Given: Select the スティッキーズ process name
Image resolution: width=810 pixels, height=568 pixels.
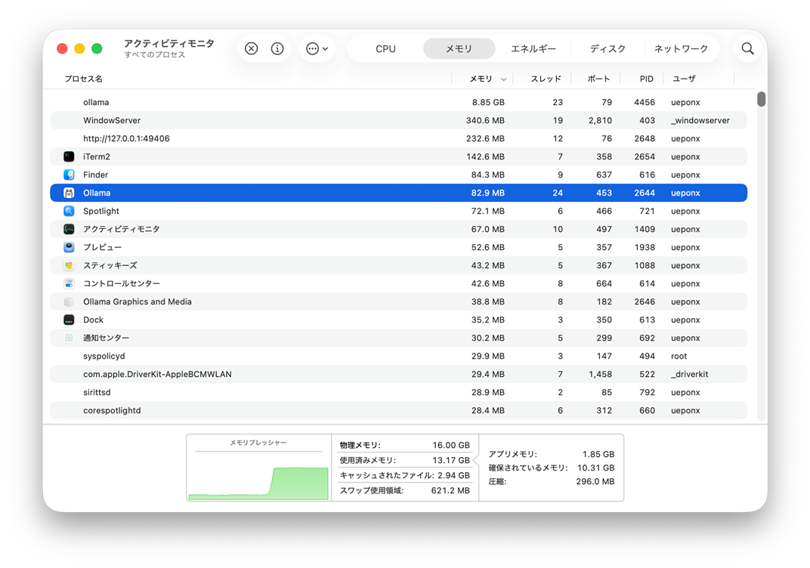Looking at the screenshot, I should click(x=110, y=265).
